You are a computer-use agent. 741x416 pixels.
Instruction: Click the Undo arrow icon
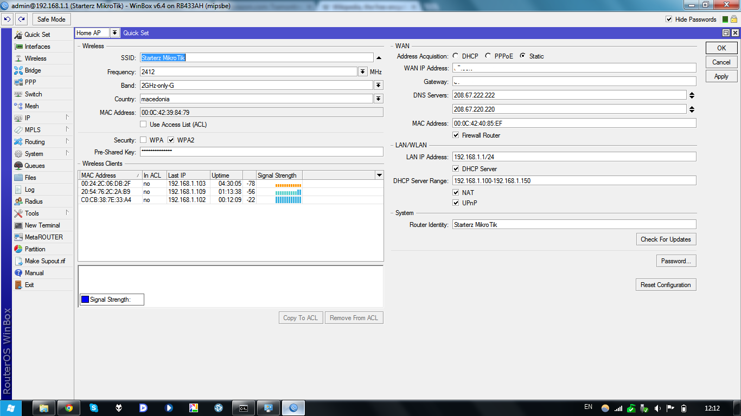(x=8, y=19)
